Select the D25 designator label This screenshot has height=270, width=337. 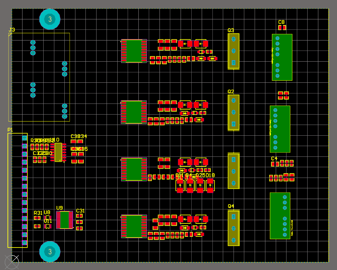pyautogui.click(x=200, y=175)
